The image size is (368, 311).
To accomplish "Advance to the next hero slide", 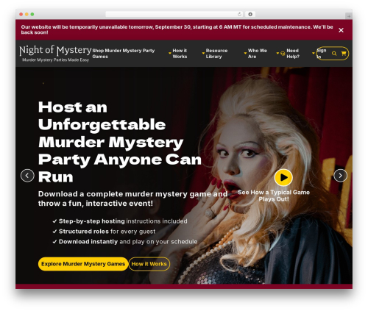I will (340, 176).
